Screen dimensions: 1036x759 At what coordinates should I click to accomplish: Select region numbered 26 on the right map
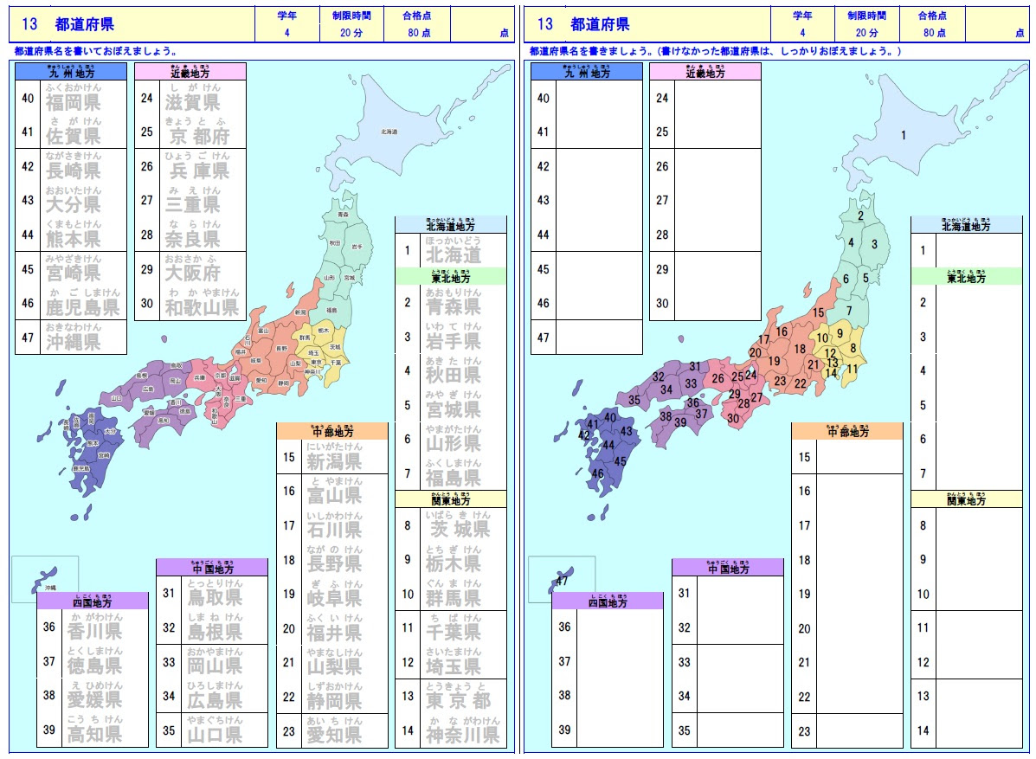pyautogui.click(x=717, y=377)
